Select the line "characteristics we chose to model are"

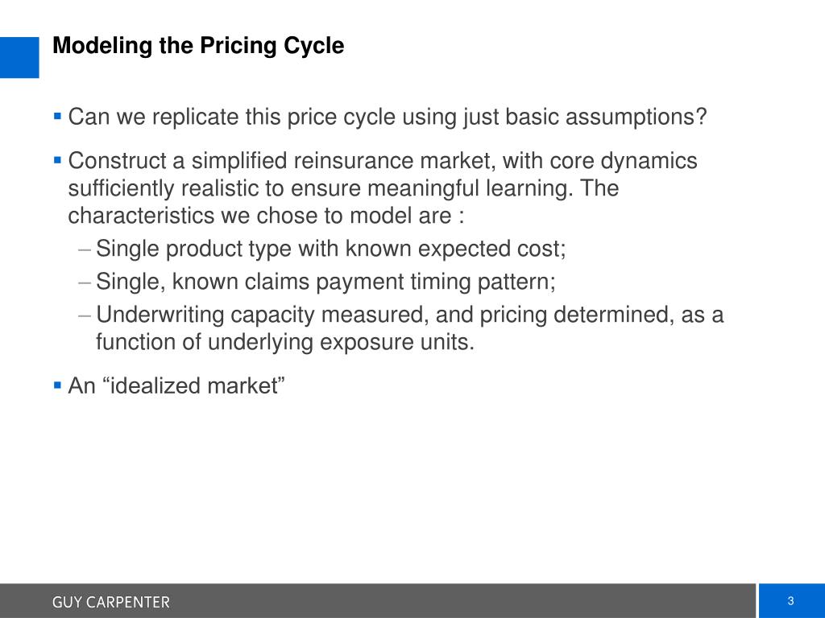tap(266, 216)
